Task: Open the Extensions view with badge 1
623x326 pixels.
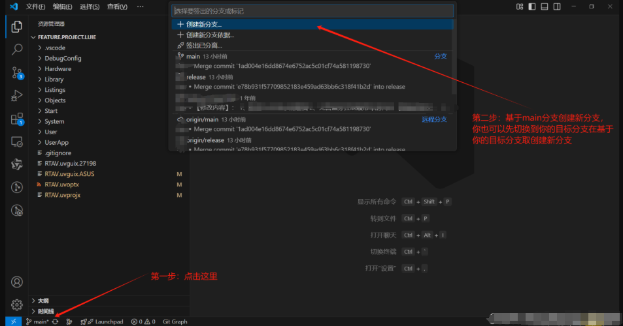Action: tap(18, 119)
